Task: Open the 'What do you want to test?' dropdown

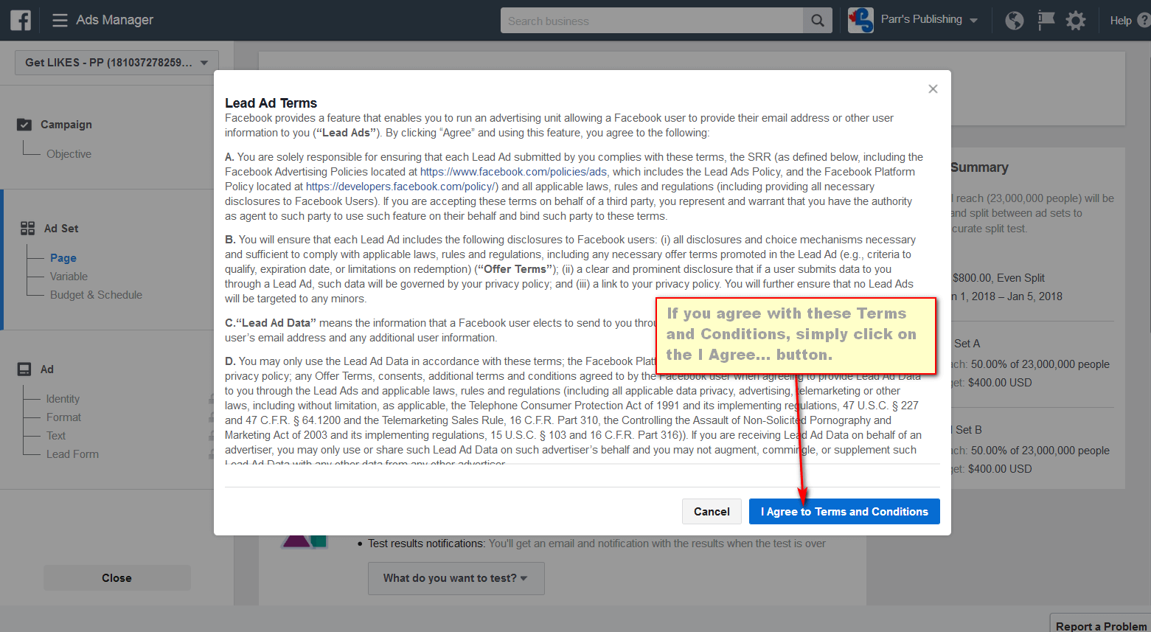Action: pyautogui.click(x=456, y=578)
